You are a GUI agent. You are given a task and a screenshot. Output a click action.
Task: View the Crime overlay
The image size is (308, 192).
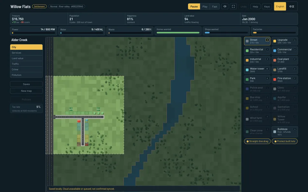pyautogui.click(x=26, y=69)
